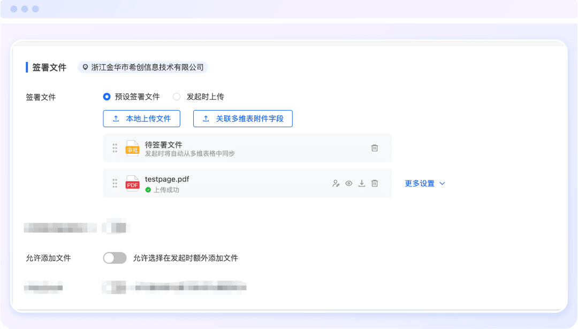Select the 预设签署文件 radio option
Viewport: 578px width, 329px height.
click(x=107, y=97)
